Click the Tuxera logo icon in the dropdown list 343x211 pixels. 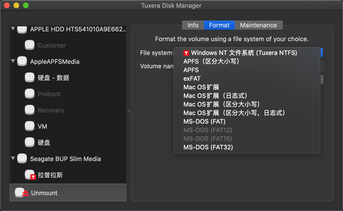point(186,53)
